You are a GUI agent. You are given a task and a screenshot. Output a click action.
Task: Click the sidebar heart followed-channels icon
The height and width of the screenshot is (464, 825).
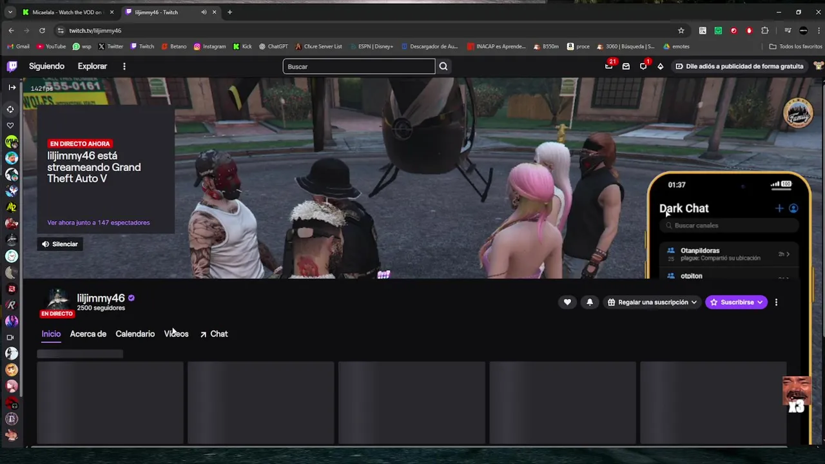(10, 126)
